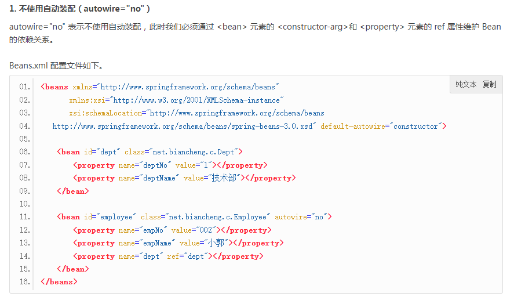Click the 复制 copy button
This screenshot has height=300, width=525.
coord(489,84)
